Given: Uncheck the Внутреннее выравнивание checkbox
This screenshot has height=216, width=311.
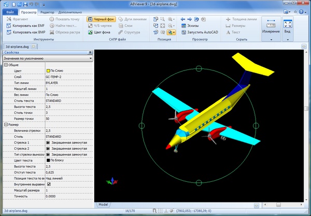Looking at the screenshot, I should tap(49, 183).
